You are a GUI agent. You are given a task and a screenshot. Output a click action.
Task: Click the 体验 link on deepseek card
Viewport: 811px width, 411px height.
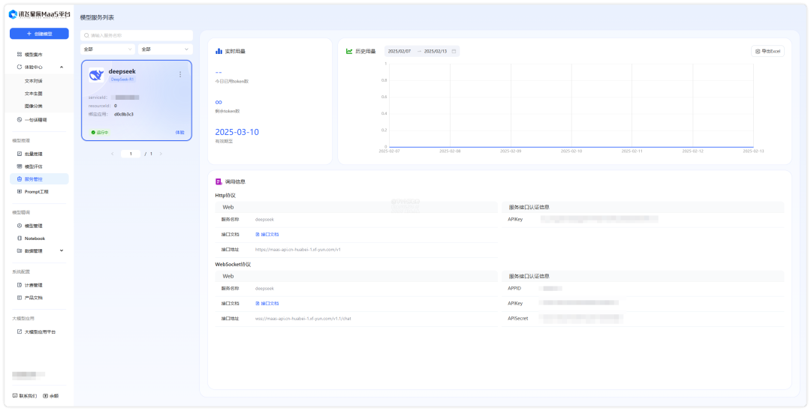point(179,132)
